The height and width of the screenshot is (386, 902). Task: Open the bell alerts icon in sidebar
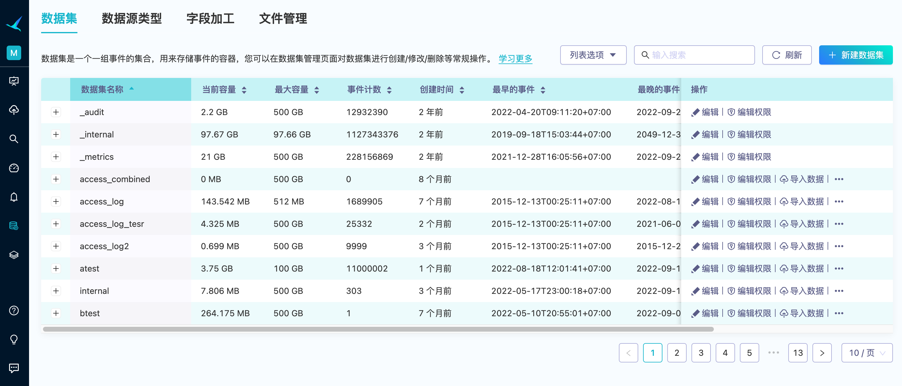(14, 197)
